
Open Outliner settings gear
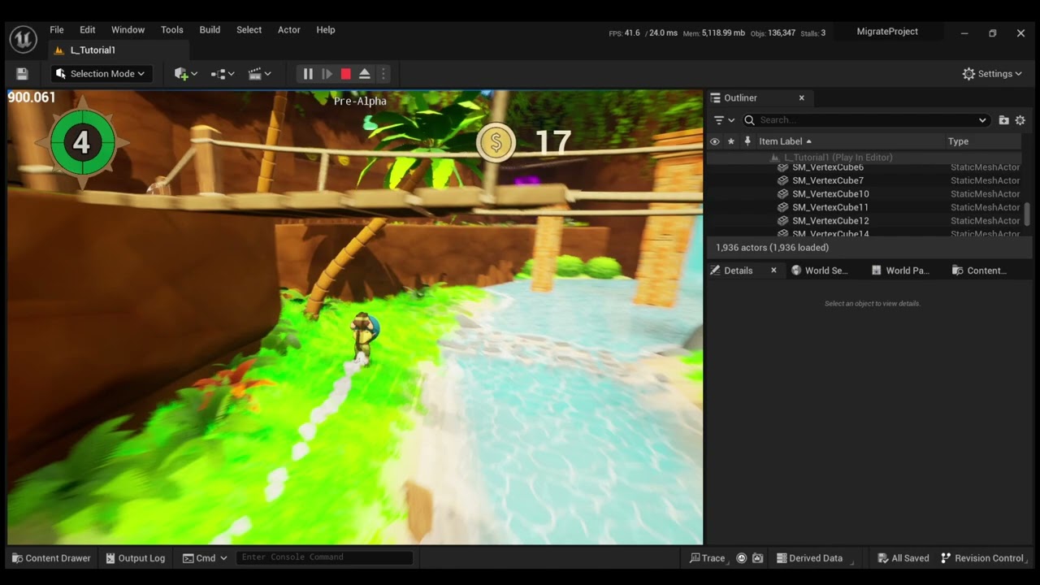pyautogui.click(x=1020, y=120)
